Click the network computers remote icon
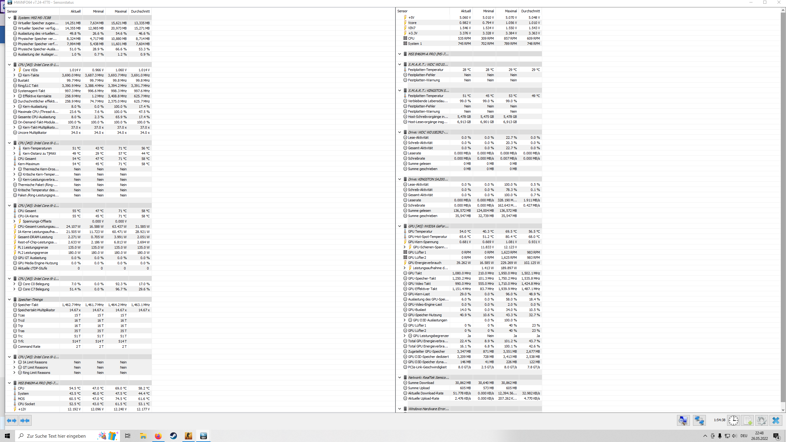786x442 pixels. (699, 420)
